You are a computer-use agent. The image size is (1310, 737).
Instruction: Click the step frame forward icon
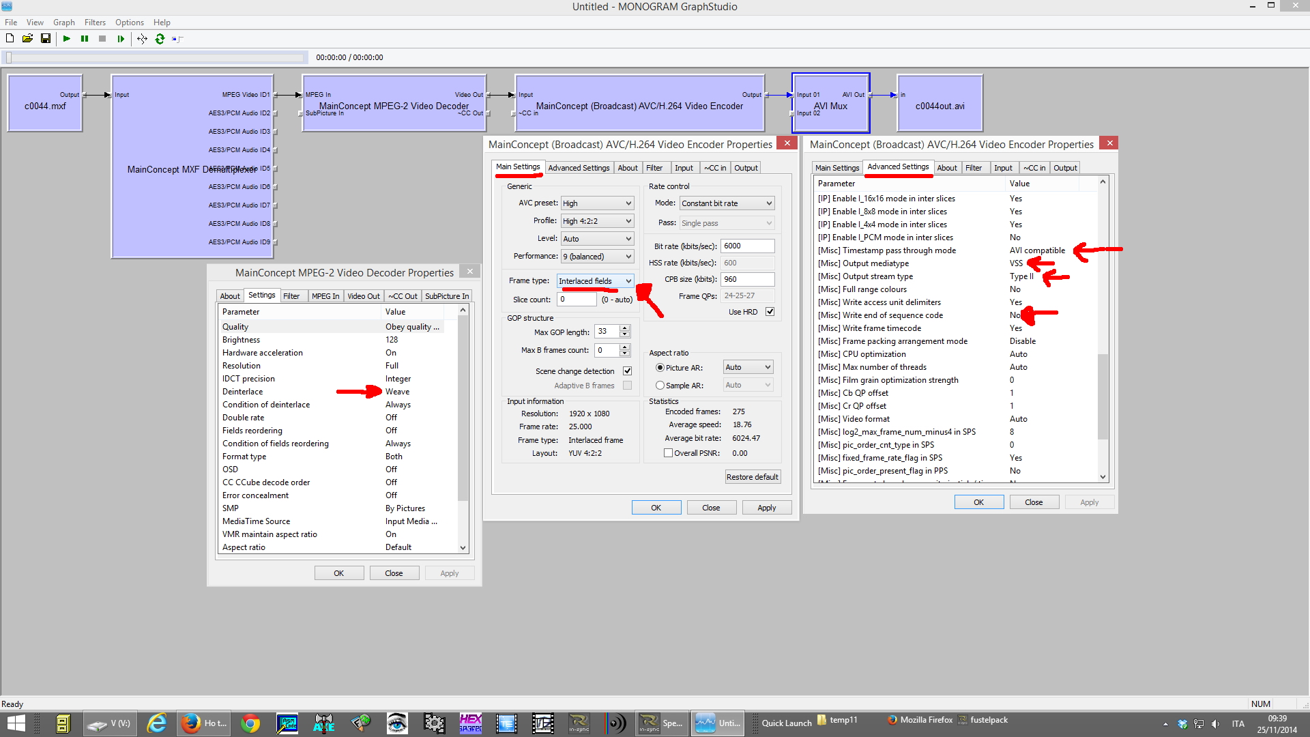121,39
